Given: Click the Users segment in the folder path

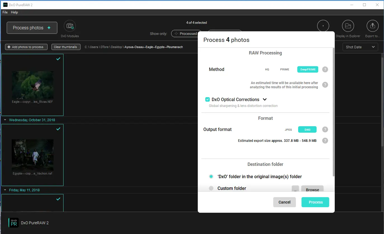Looking at the screenshot, I should (x=94, y=47).
